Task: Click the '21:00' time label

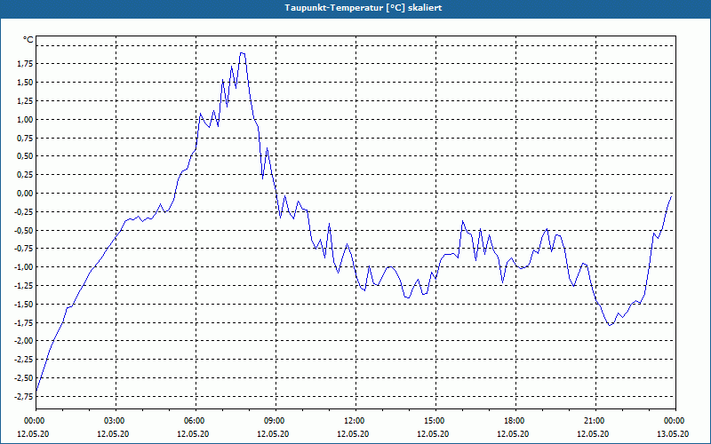Action: [x=595, y=421]
